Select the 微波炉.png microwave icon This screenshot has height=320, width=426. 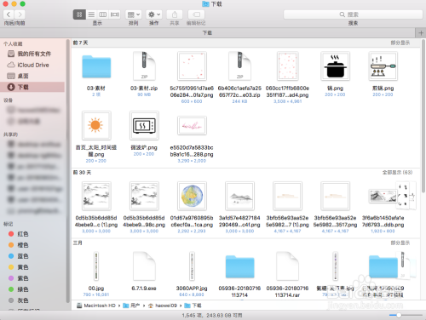144,125
